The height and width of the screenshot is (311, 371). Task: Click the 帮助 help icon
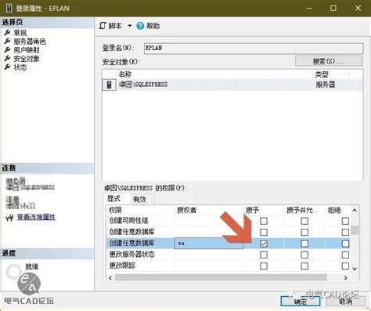click(x=140, y=26)
